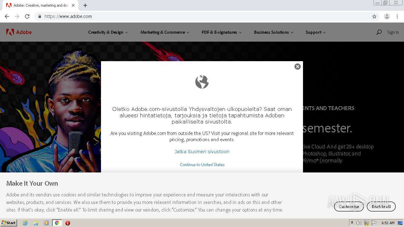Select the Adobe tab title

41,5
